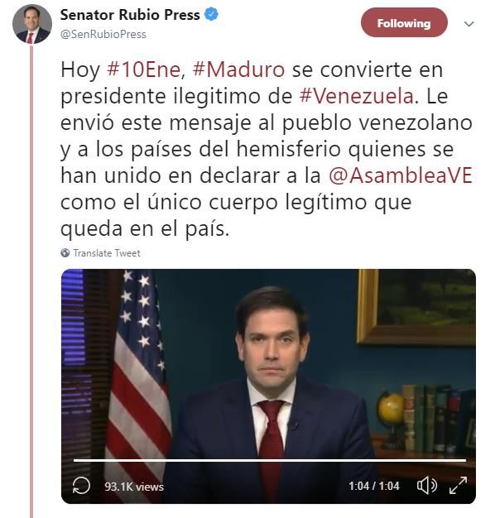Viewport: 495px width, 518px height.
Task: Mute the video with speaker icon
Action: pos(426,486)
